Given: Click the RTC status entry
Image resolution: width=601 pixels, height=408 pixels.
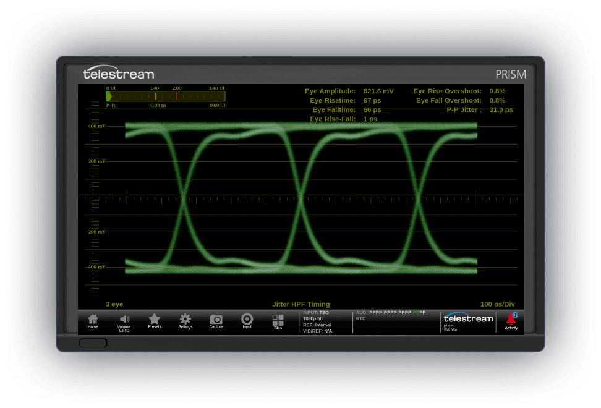Looking at the screenshot, I should point(360,319).
